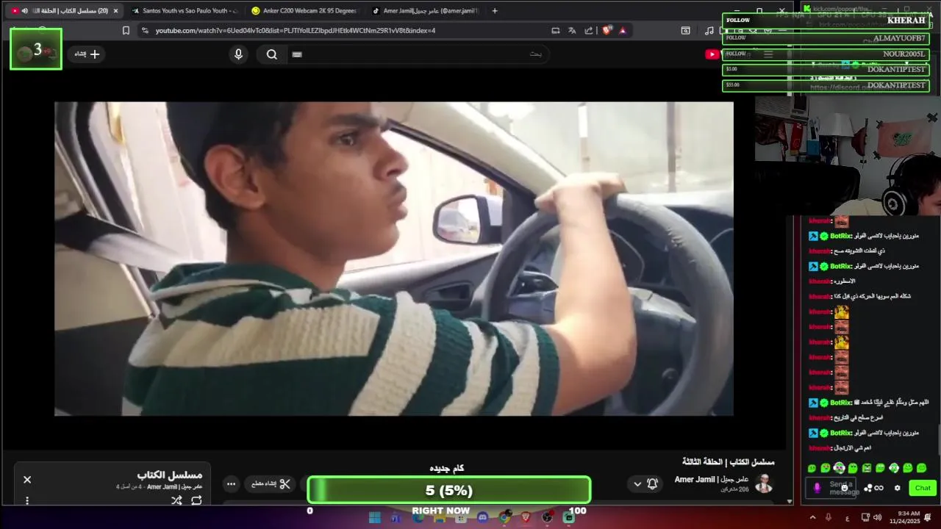Screen dimensions: 941x529
Task: Close the مسلسل الكتاب playlist panel
Action: [x=27, y=480]
